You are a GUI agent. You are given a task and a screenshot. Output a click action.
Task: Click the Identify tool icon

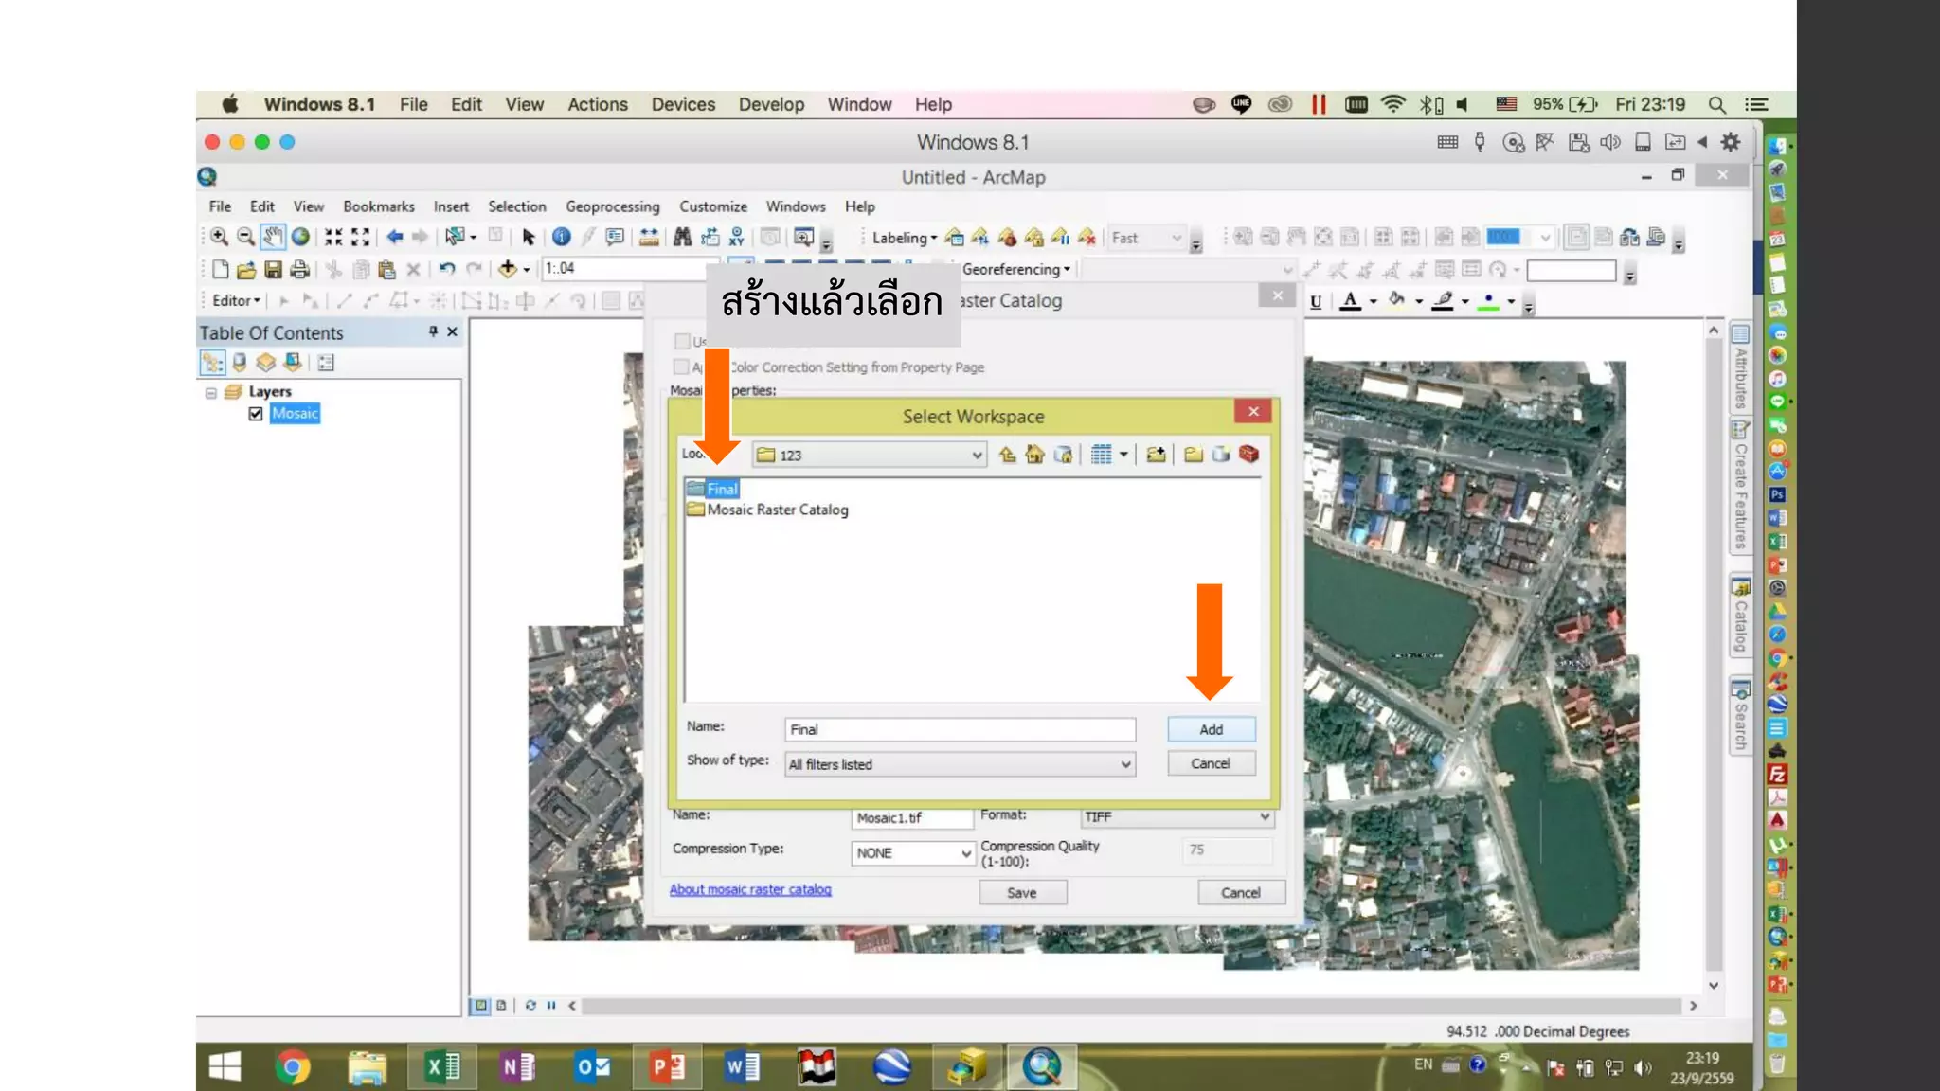tap(562, 237)
